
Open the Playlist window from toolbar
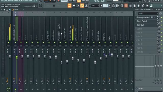113,6
